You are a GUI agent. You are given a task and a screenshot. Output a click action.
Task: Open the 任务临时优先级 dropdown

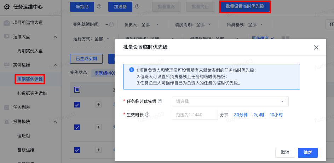(230, 101)
